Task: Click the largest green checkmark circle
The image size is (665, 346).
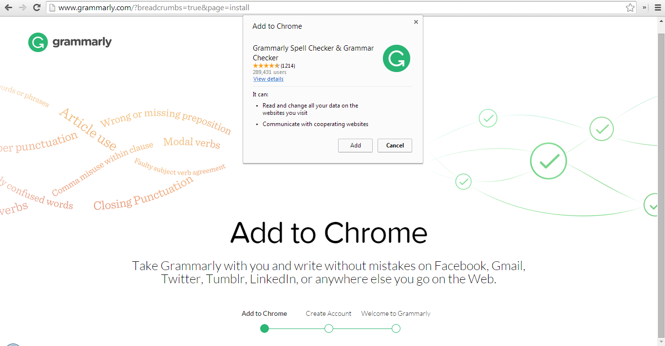Action: [x=549, y=161]
